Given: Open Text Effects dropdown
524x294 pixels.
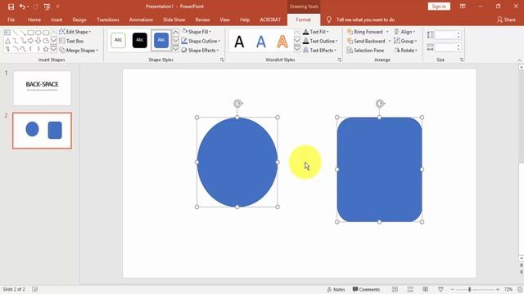Looking at the screenshot, I should point(320,51).
